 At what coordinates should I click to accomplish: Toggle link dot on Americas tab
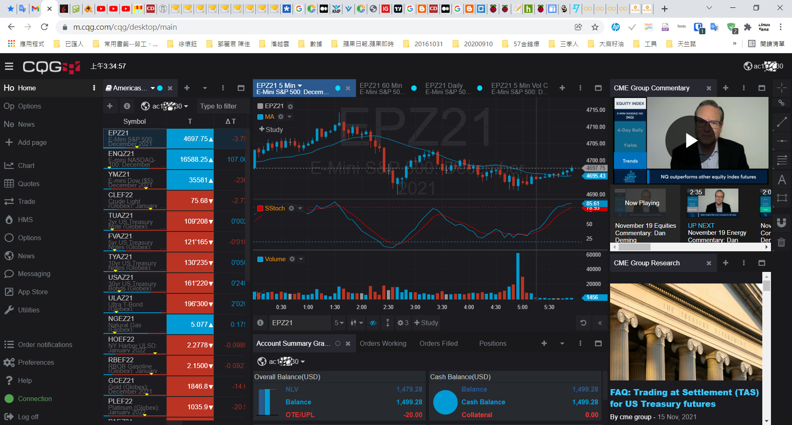[160, 88]
